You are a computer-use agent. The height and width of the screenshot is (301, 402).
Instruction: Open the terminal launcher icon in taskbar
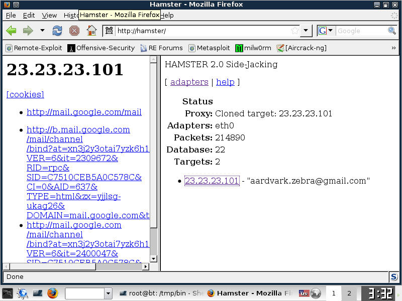38,293
